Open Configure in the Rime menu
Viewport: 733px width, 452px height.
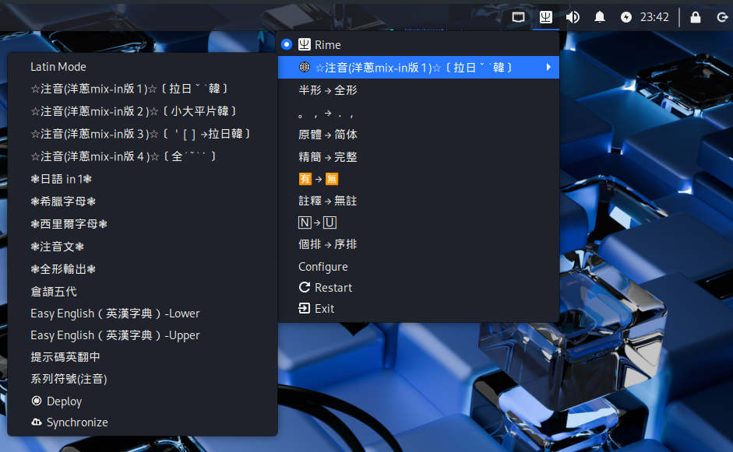tap(323, 267)
